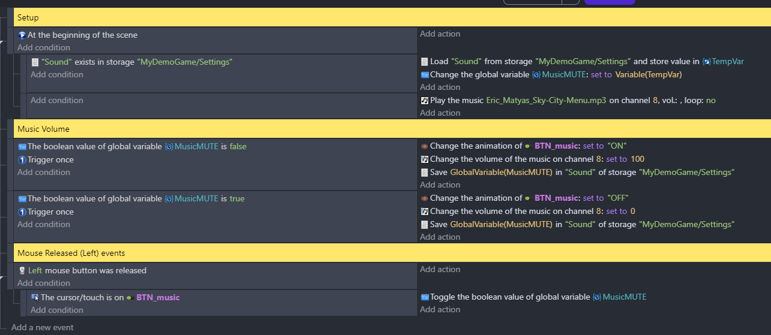
Task: Click the storage icon of the 'Load "Sound"' action
Action: [424, 62]
